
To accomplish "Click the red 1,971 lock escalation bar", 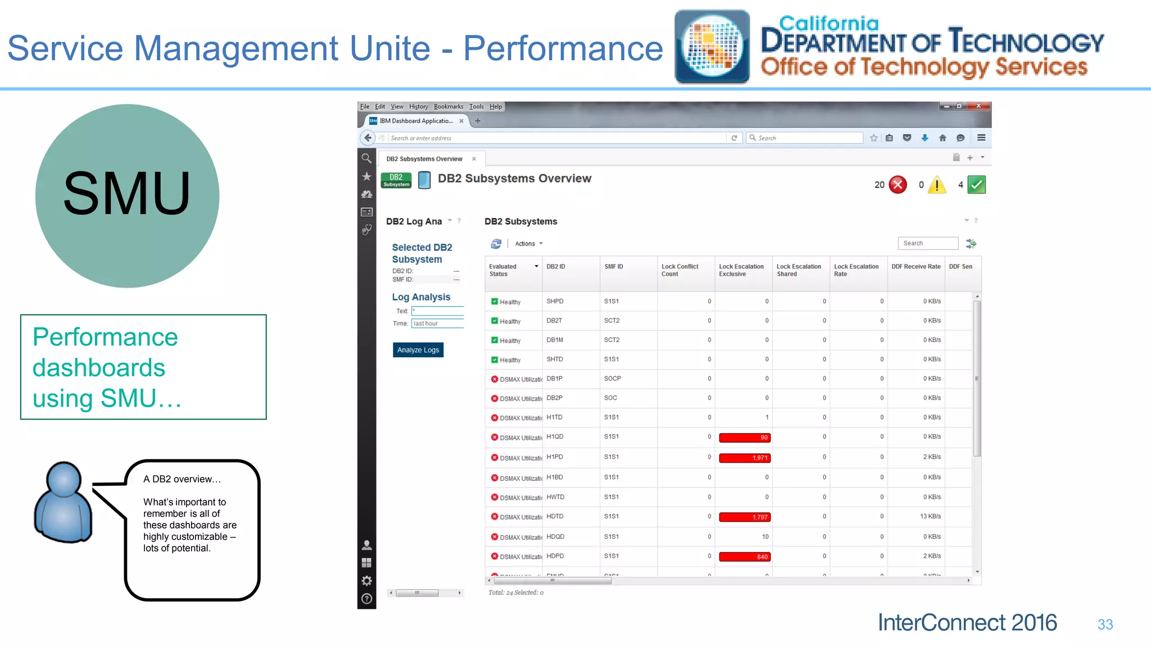I will pos(745,458).
